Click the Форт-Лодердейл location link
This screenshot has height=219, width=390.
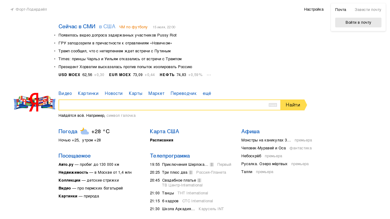point(31,9)
